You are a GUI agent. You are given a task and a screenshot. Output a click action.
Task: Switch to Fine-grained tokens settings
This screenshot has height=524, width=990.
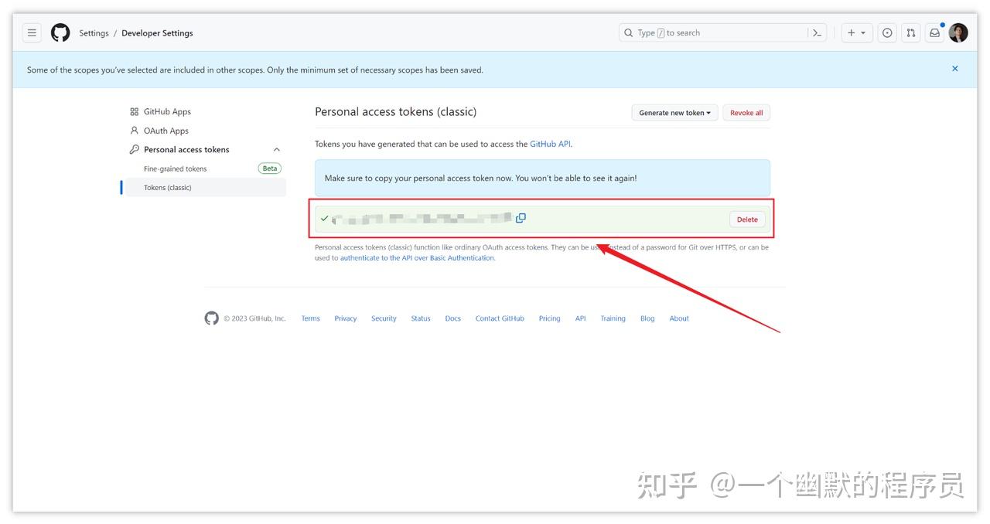tap(175, 168)
